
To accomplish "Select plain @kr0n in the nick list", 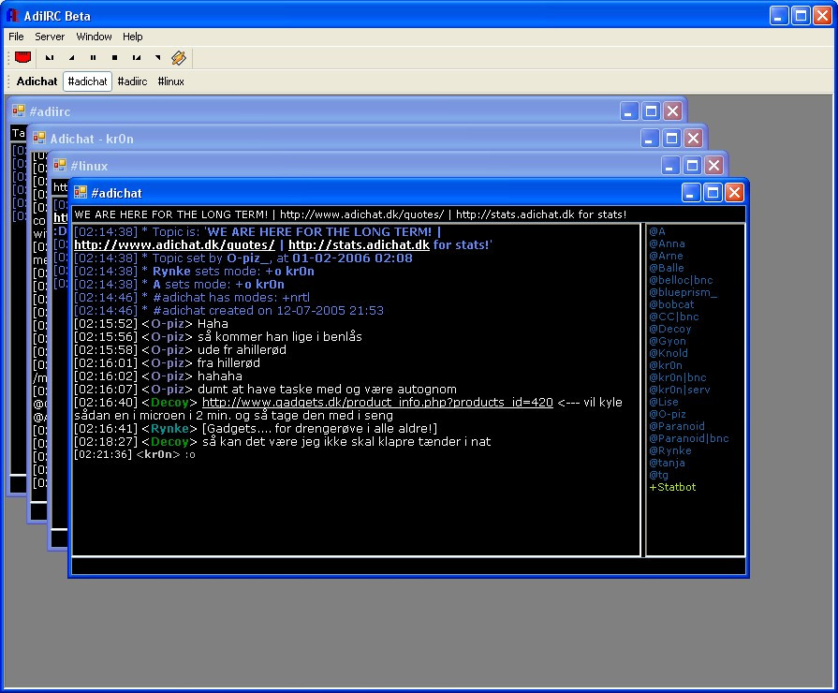I will (666, 365).
